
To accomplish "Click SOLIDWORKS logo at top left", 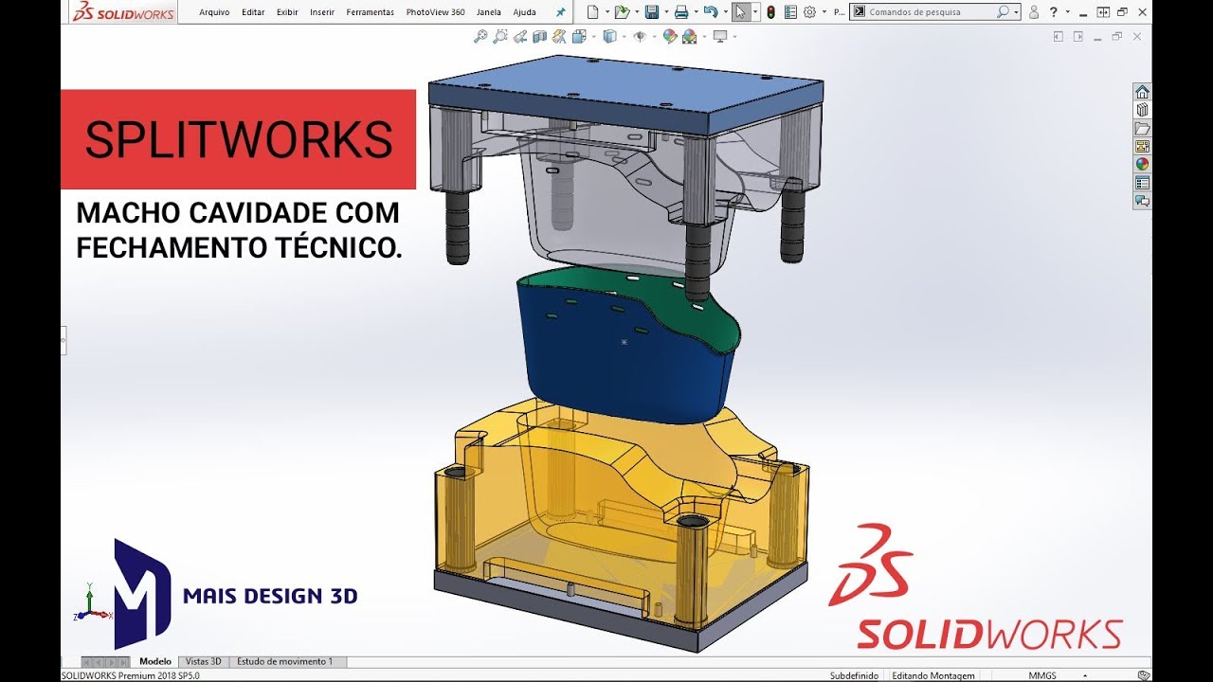I will coord(123,11).
